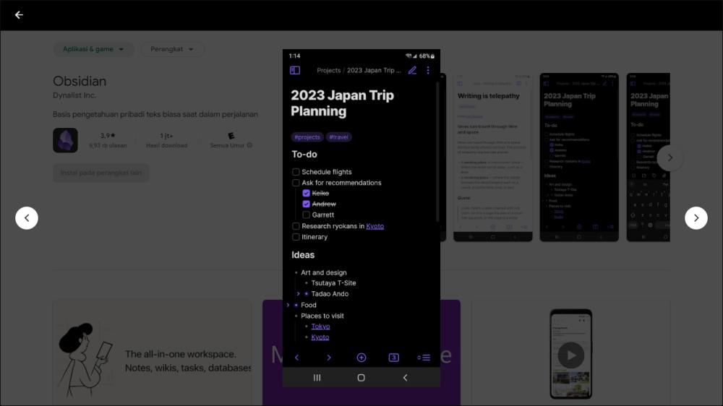Open the Kyoto link under Places to visit
723x406 pixels.
[320, 337]
